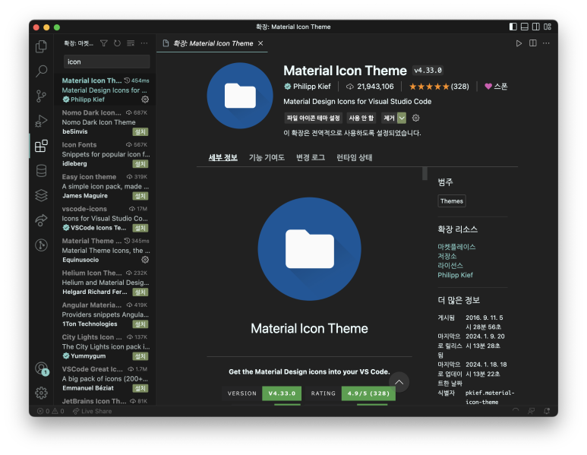
Task: Click the run triangle in editor toolbar
Action: point(519,43)
